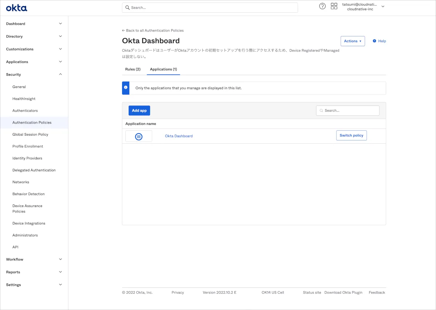Click the Switch policy button
The image size is (436, 310).
[351, 135]
